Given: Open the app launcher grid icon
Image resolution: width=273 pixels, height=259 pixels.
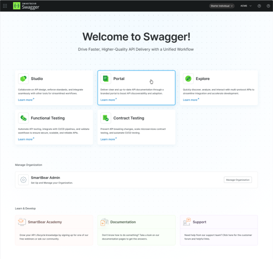Looking at the screenshot, I should coord(5,6).
